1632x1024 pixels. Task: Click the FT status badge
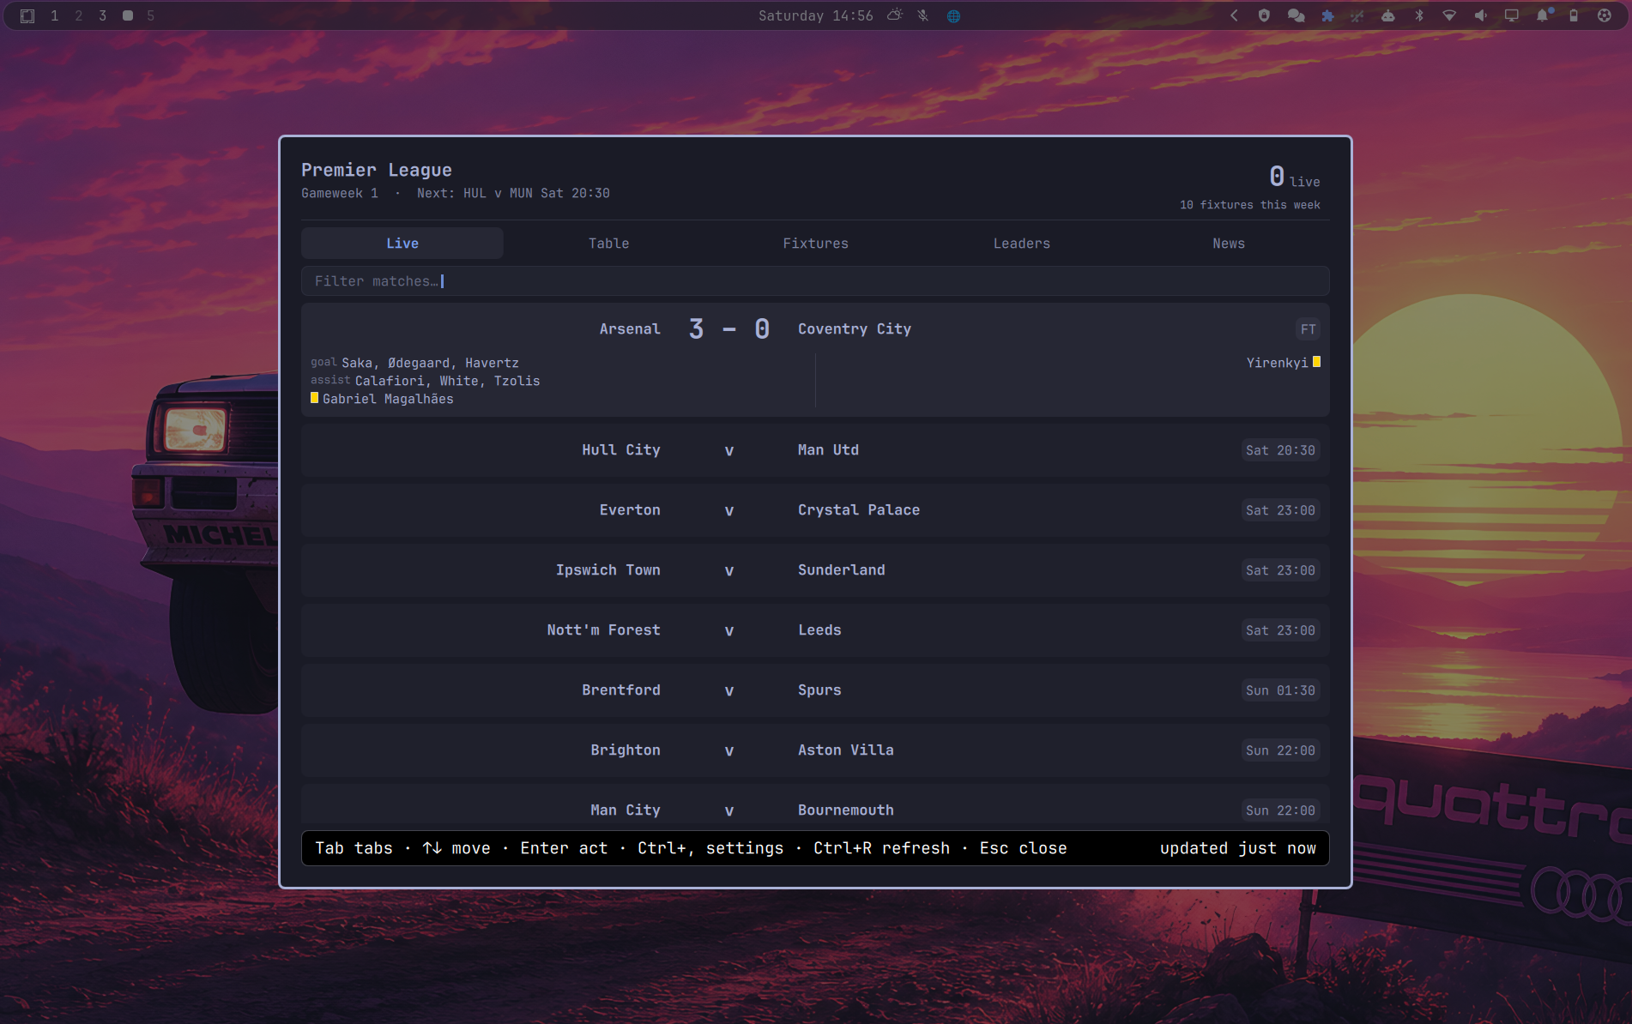[x=1308, y=329]
